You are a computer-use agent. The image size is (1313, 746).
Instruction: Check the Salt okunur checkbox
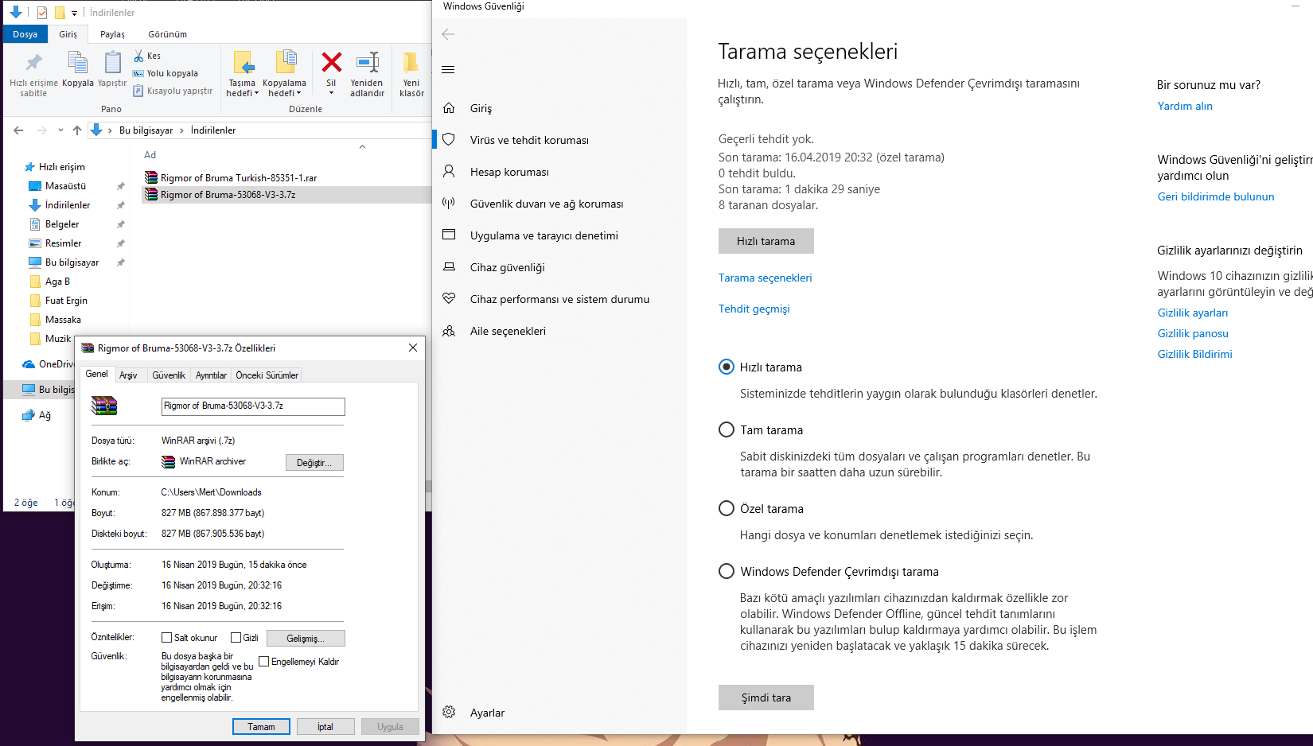click(x=166, y=638)
